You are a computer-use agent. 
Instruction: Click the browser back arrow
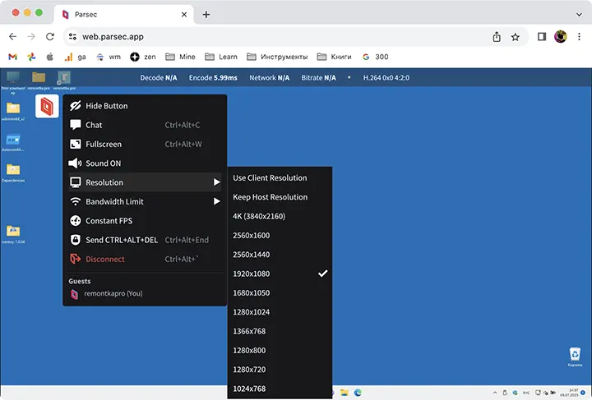(13, 37)
